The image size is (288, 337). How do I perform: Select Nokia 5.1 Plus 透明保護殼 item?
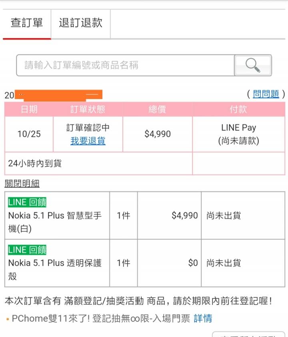click(55, 269)
